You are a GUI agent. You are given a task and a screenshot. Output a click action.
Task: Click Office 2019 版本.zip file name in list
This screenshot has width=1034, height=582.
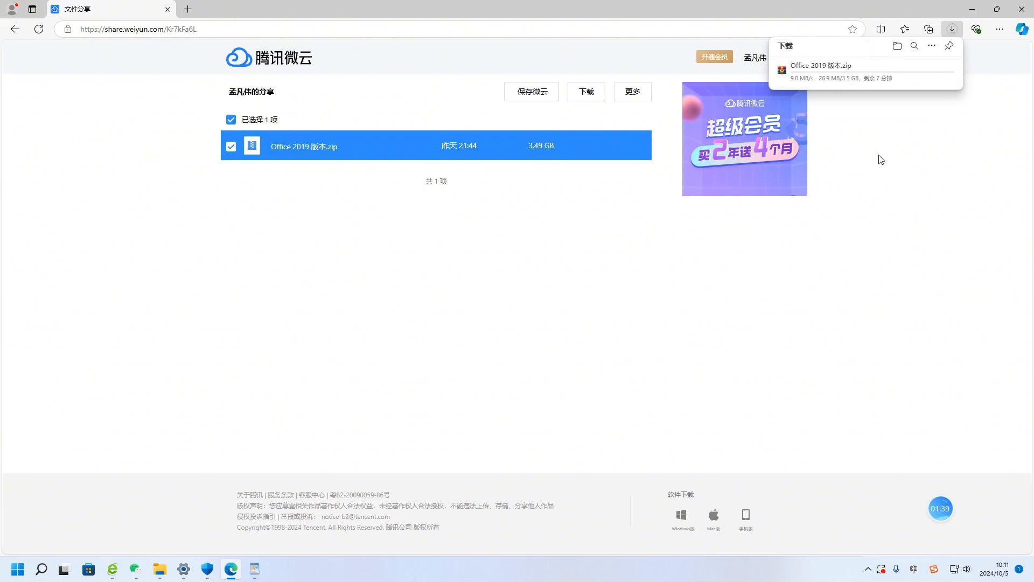click(x=304, y=147)
